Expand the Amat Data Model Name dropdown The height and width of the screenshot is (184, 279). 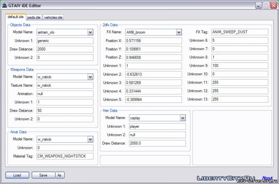pos(90,139)
